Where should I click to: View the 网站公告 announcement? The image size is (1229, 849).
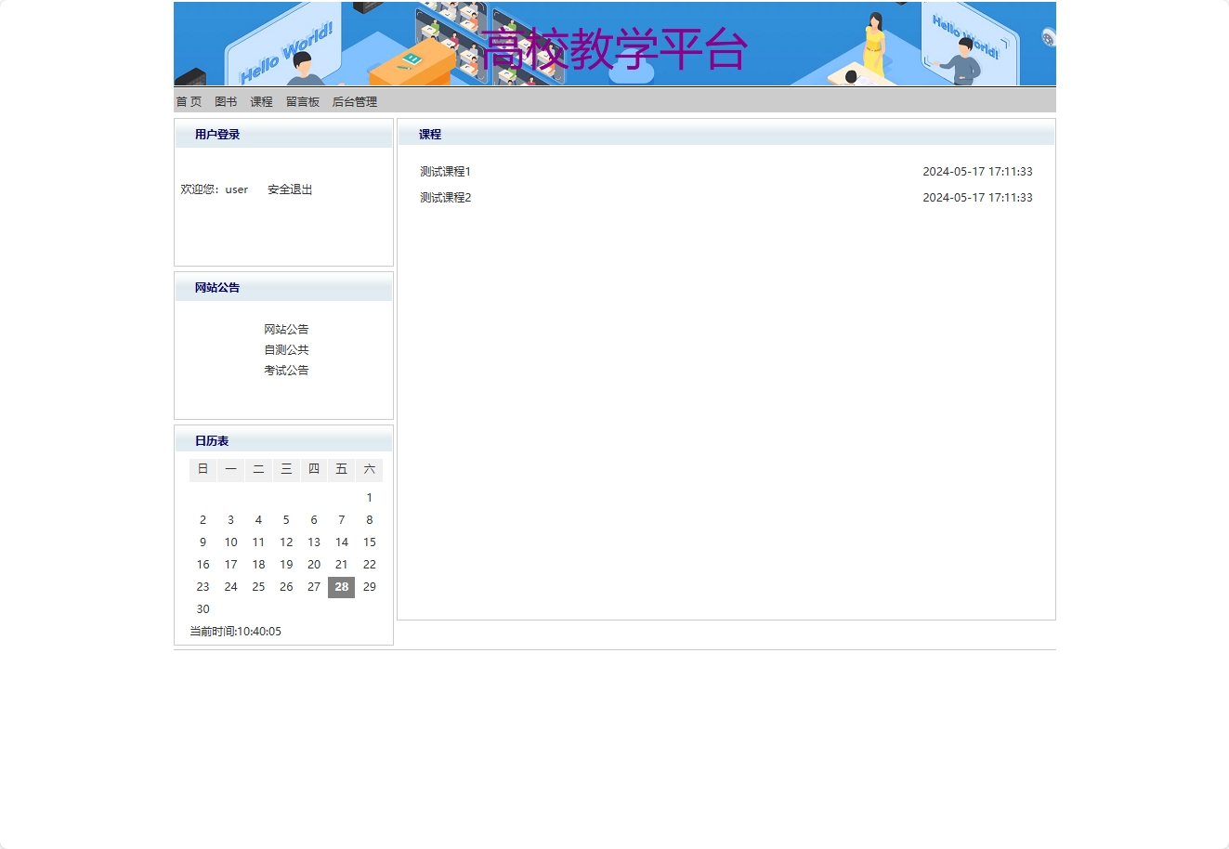(286, 329)
